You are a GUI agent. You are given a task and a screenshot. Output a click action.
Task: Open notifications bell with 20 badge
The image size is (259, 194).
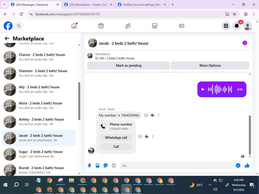pos(237,26)
